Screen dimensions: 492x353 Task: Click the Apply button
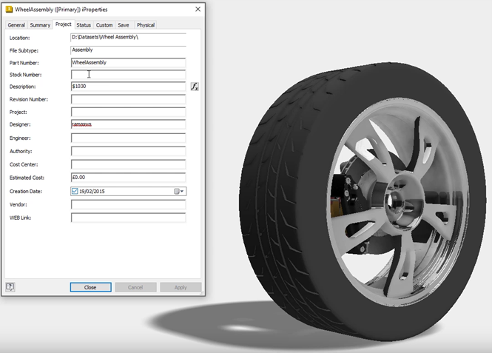click(181, 287)
